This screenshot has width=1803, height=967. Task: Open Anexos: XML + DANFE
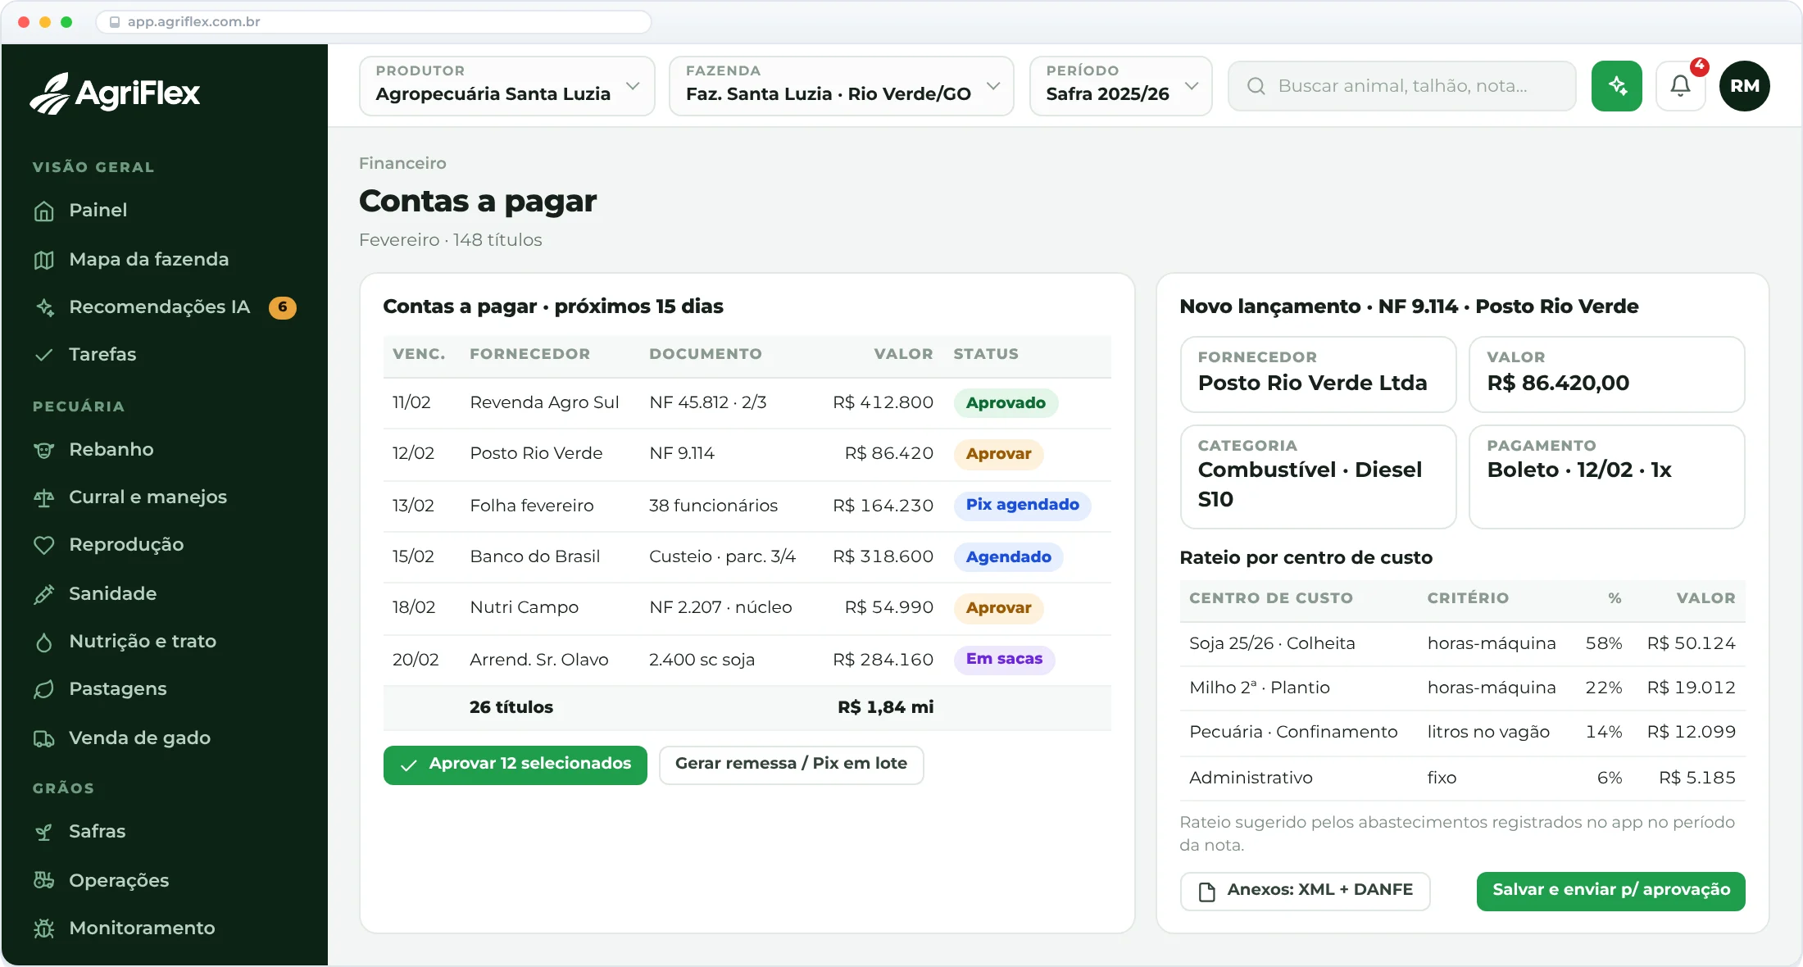coord(1305,891)
